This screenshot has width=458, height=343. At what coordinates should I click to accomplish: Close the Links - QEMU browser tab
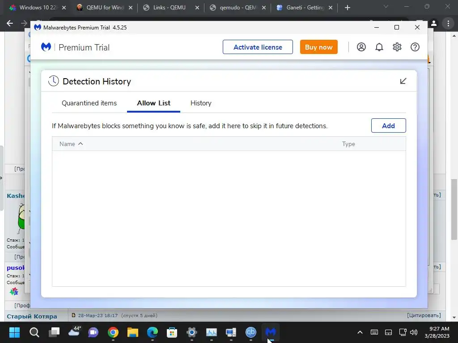tap(197, 8)
